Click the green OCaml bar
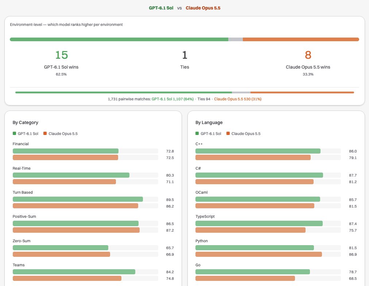The width and height of the screenshot is (369, 286). pyautogui.click(x=258, y=200)
